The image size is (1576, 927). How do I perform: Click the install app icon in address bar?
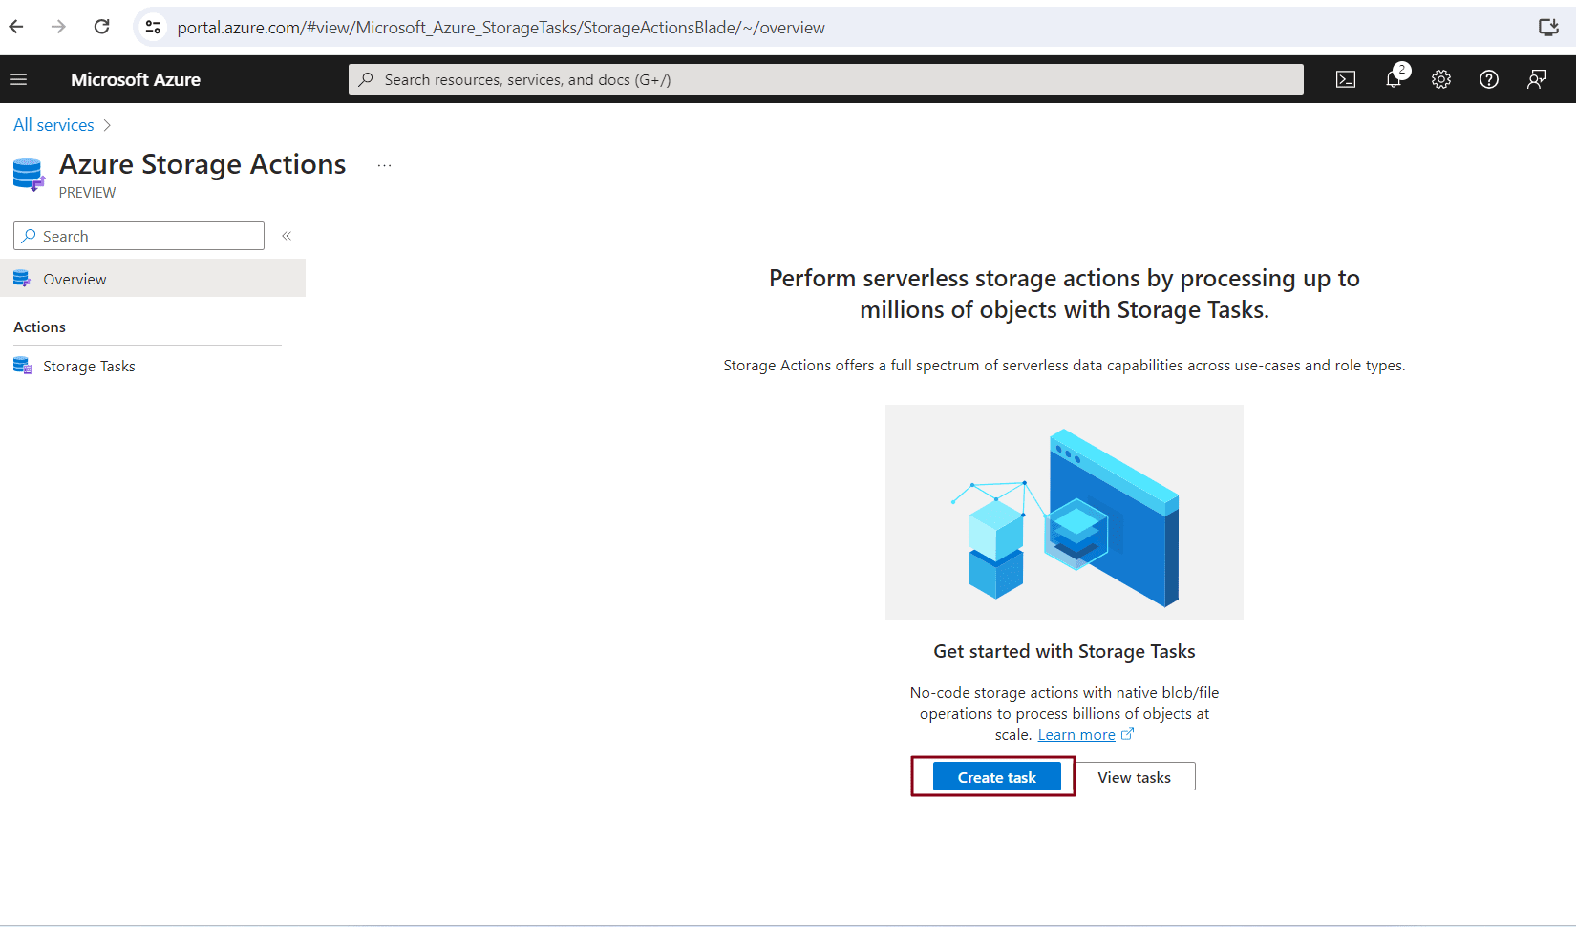[x=1548, y=28]
